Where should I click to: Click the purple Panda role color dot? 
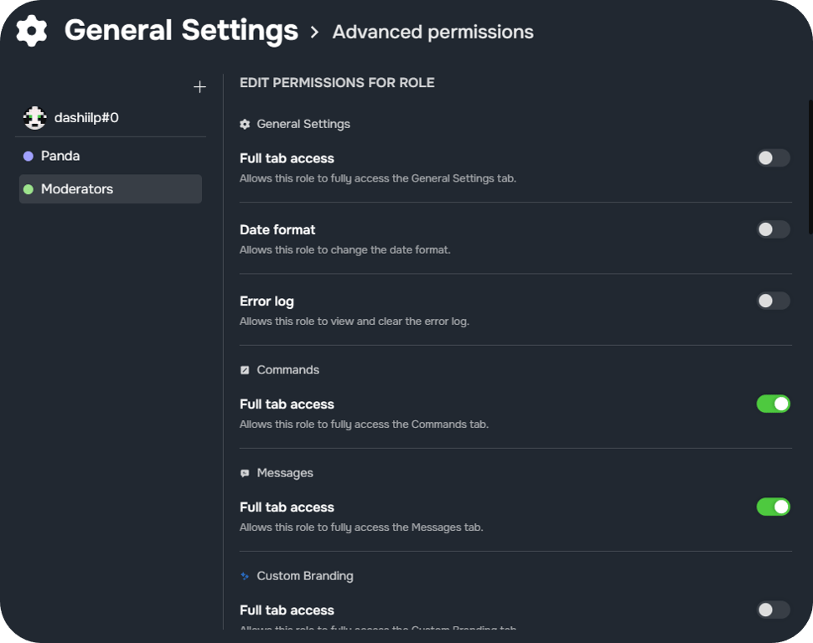click(x=28, y=156)
